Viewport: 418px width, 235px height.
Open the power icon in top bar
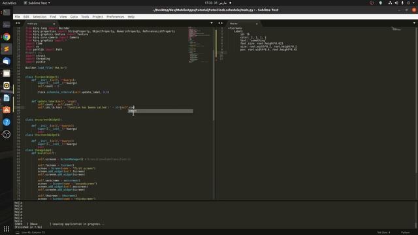pos(408,3)
